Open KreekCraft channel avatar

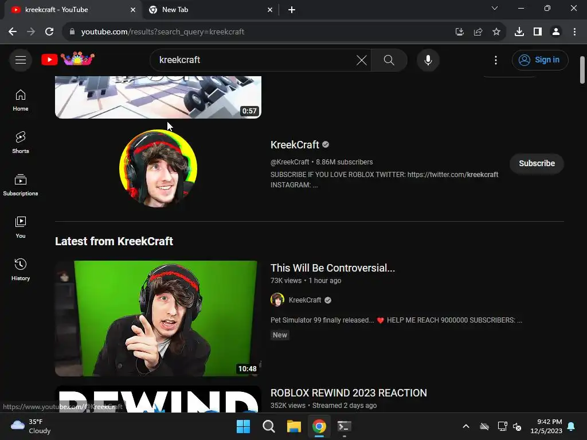pos(158,168)
